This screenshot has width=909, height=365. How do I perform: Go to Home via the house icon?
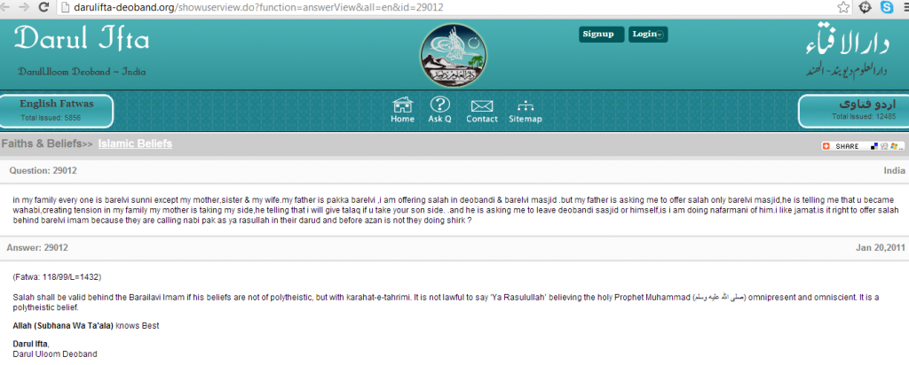[402, 110]
